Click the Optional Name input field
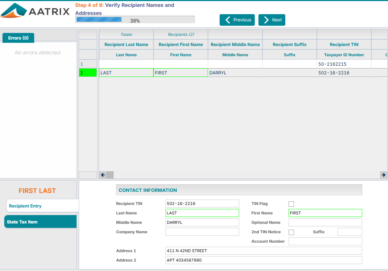The width and height of the screenshot is (388, 271). (x=325, y=222)
